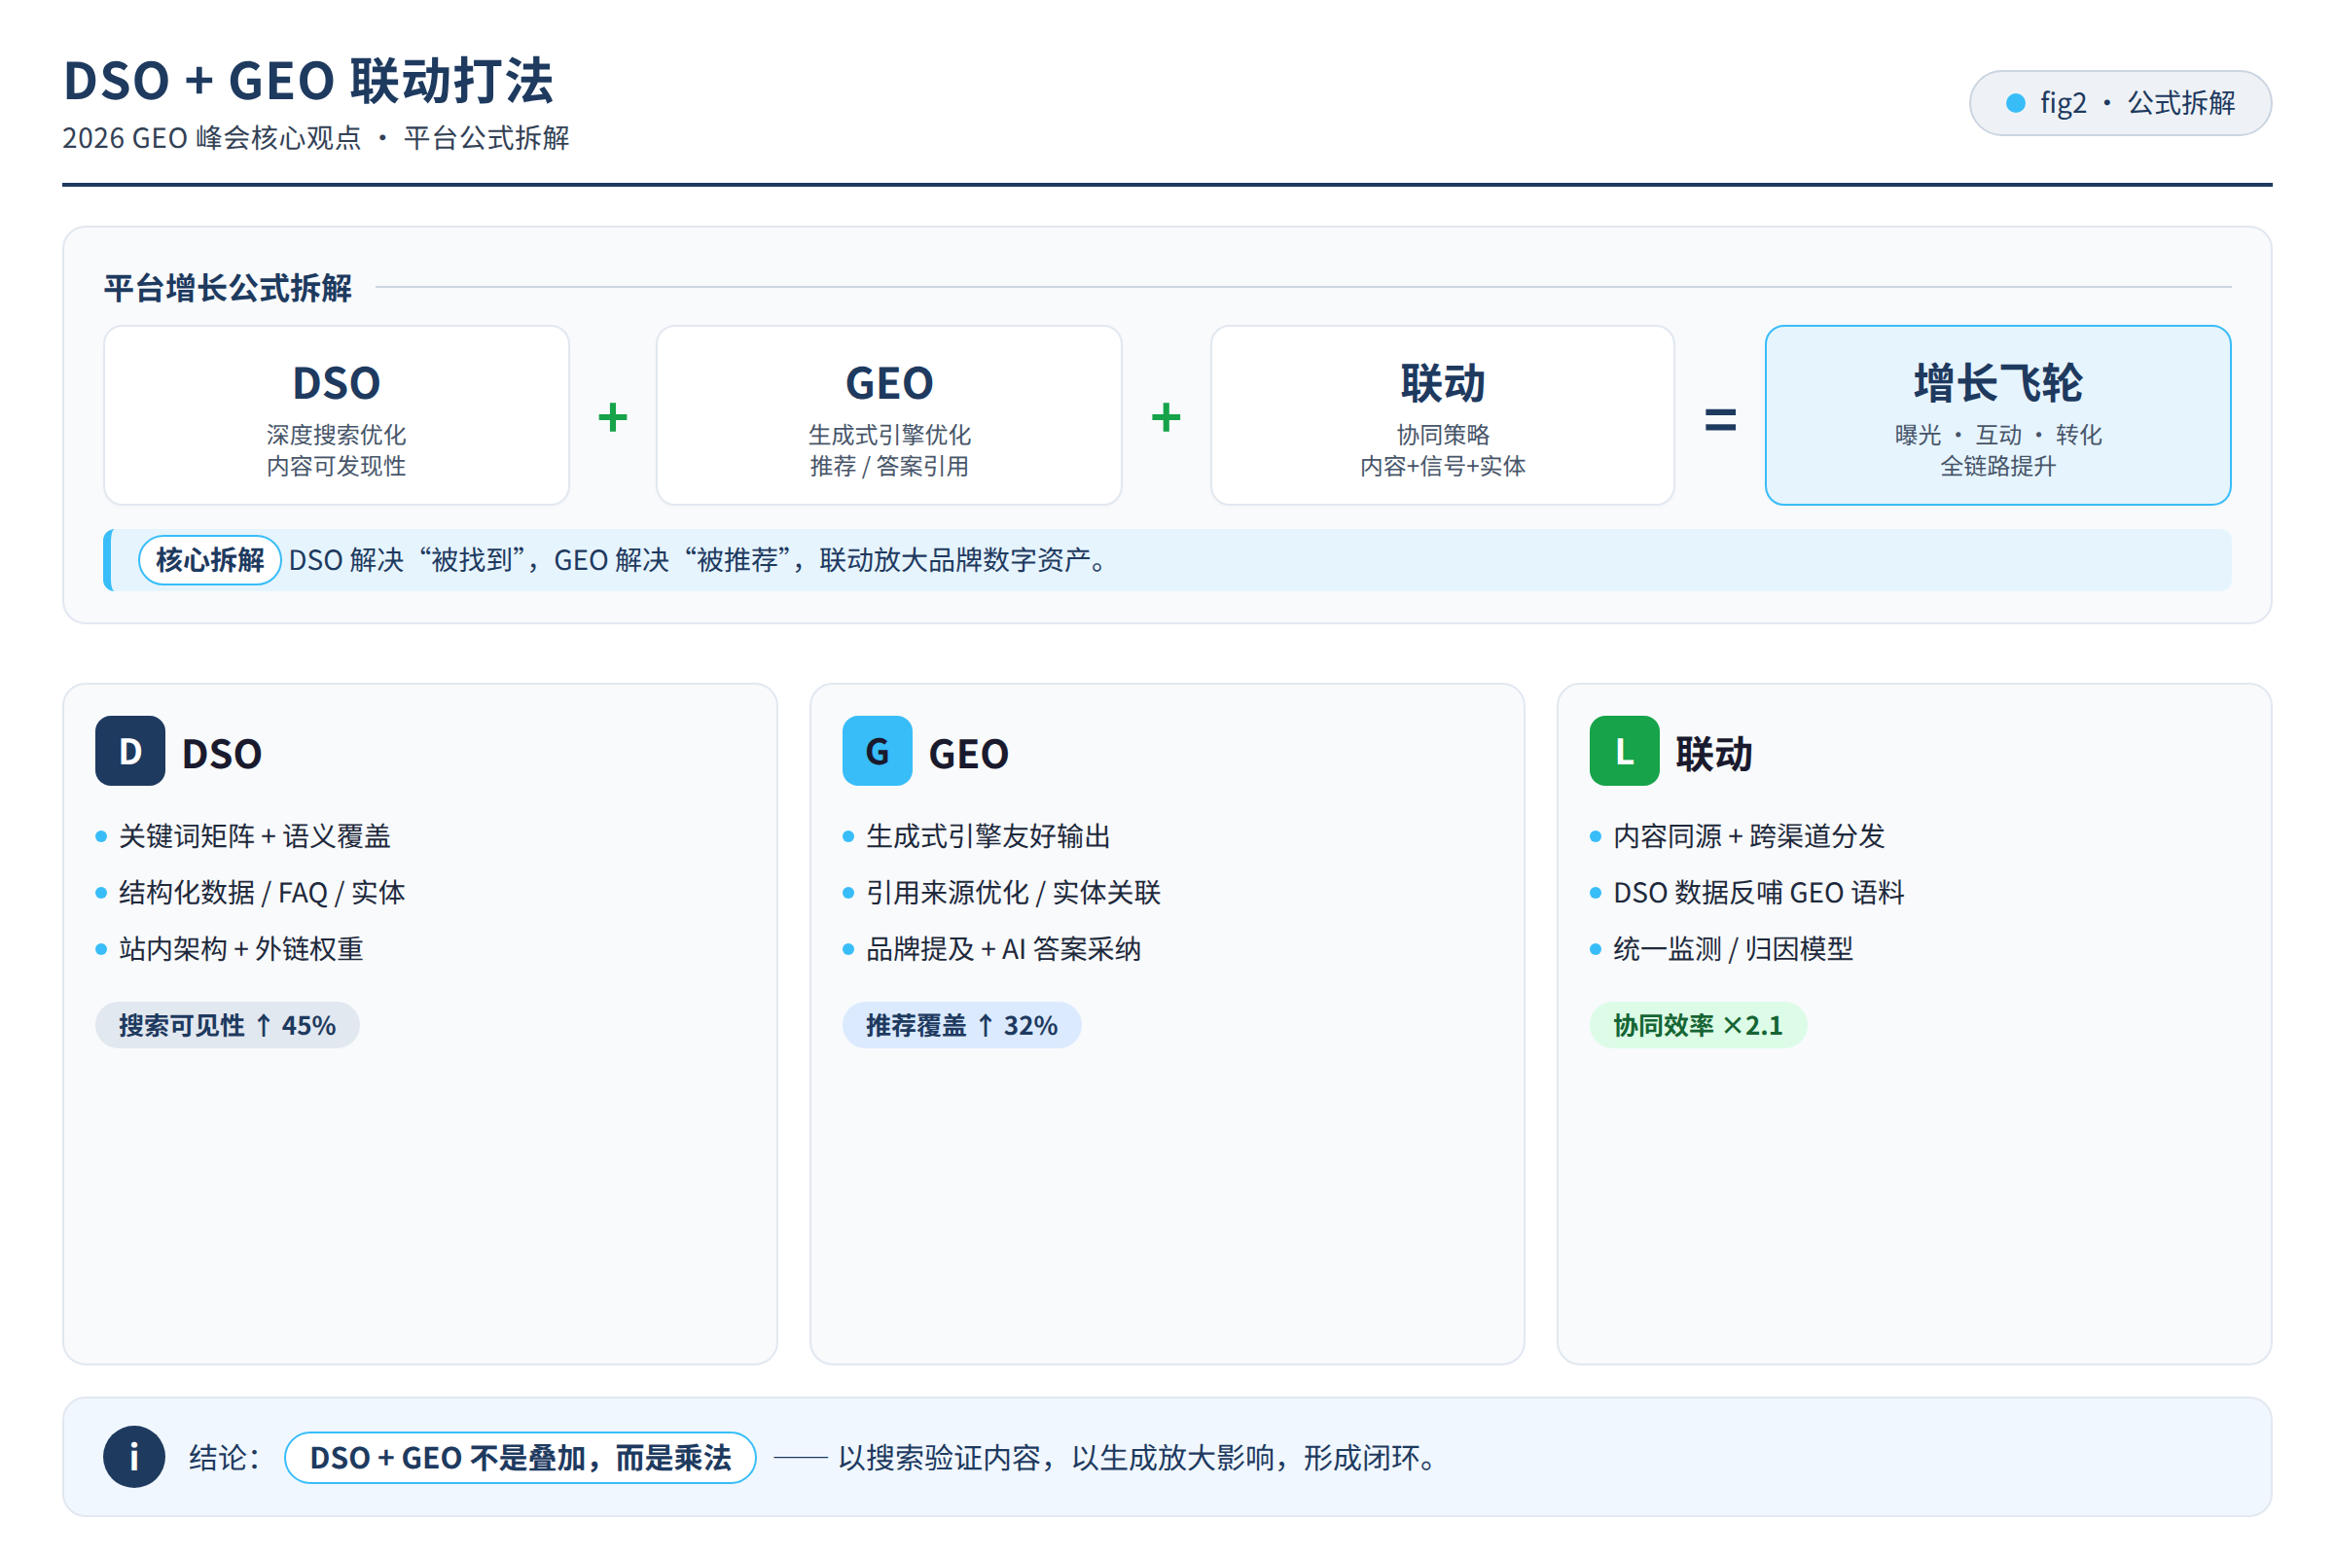
Task: Click the dark blue D icon
Action: click(x=130, y=751)
